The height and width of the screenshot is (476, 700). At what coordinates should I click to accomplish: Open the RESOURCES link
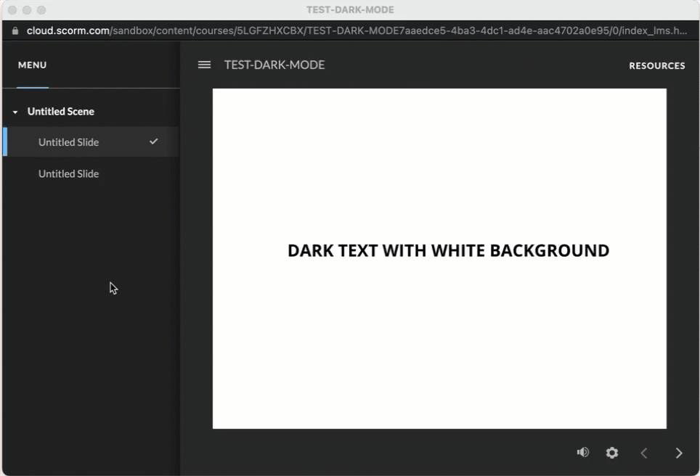(656, 65)
